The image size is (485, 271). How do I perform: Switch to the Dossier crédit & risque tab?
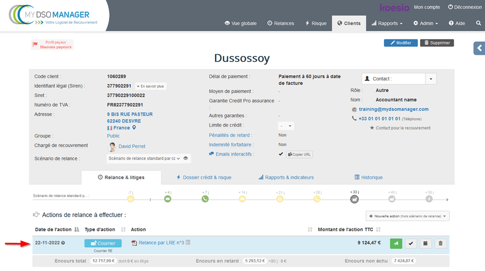(x=204, y=178)
